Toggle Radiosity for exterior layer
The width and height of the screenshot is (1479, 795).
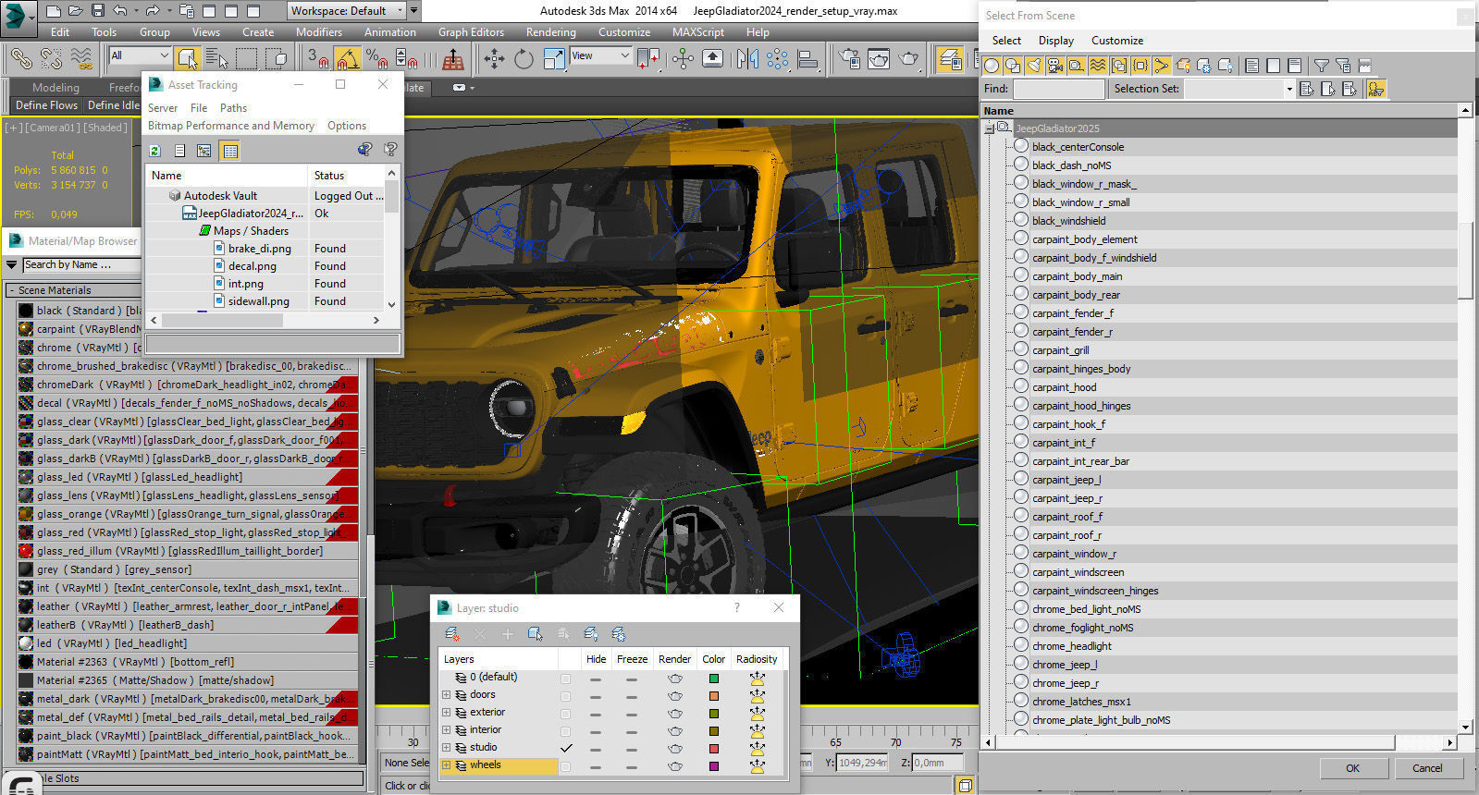pyautogui.click(x=757, y=714)
